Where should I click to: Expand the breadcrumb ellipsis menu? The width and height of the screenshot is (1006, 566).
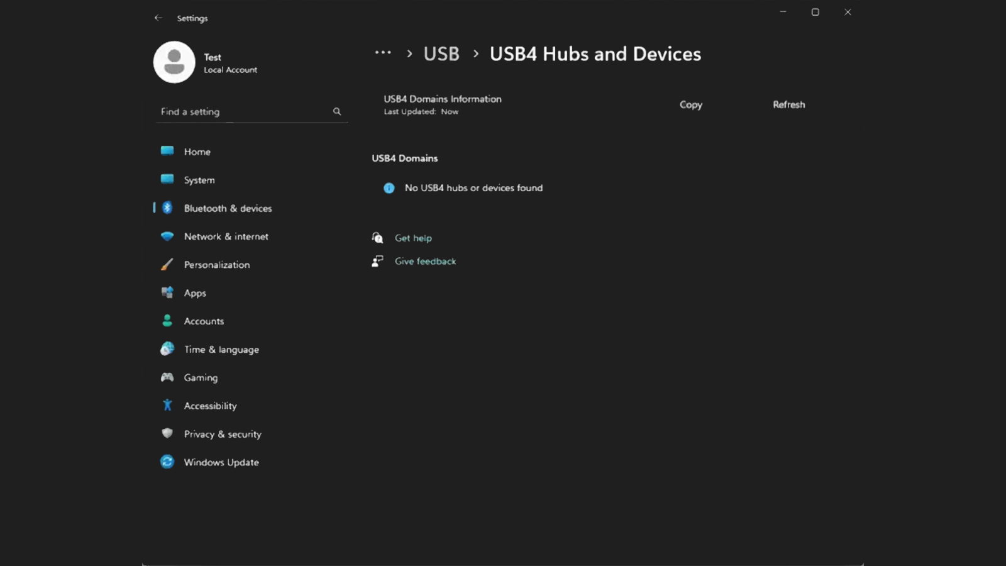point(383,53)
